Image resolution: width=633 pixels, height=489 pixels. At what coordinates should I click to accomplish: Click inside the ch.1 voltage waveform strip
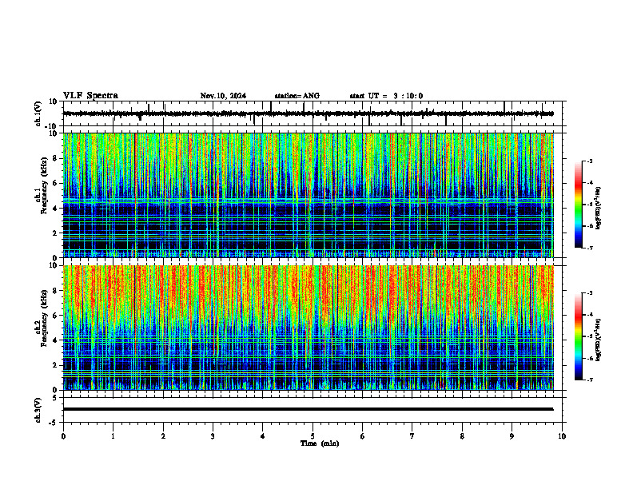pyautogui.click(x=314, y=113)
